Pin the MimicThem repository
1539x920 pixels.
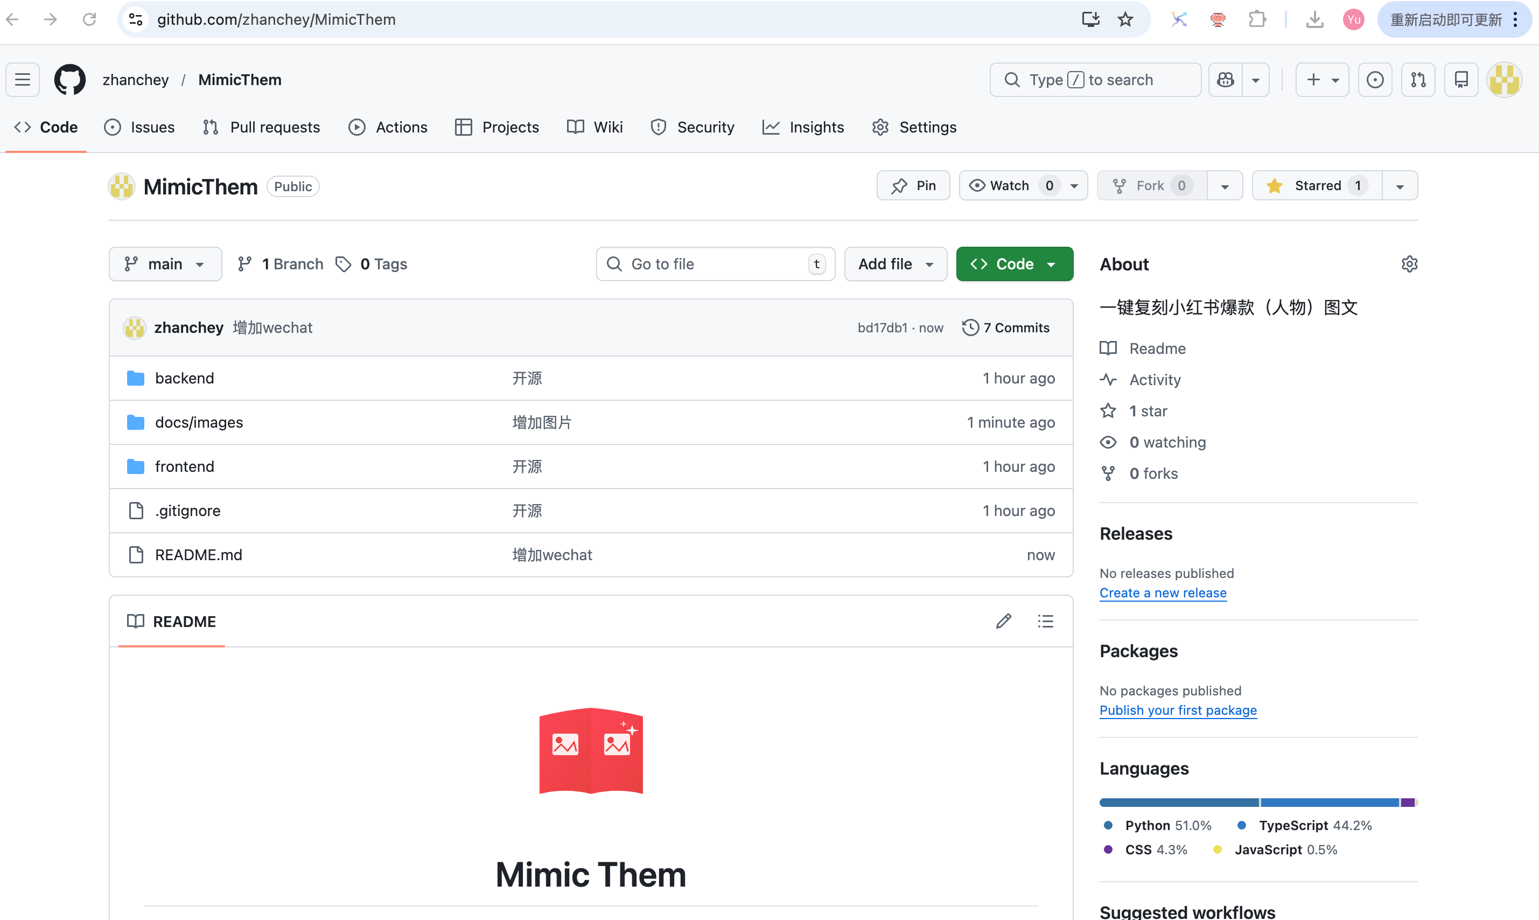[x=913, y=185]
